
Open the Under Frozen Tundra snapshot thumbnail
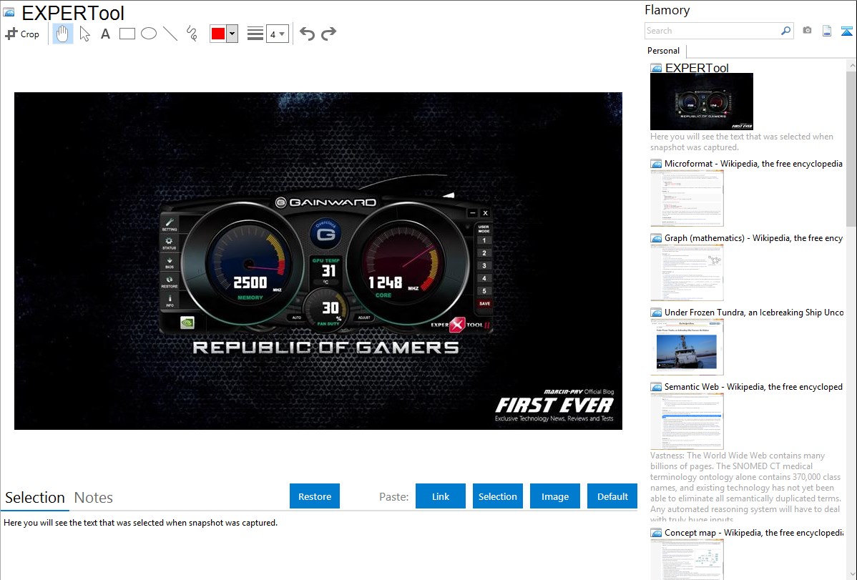(x=687, y=346)
